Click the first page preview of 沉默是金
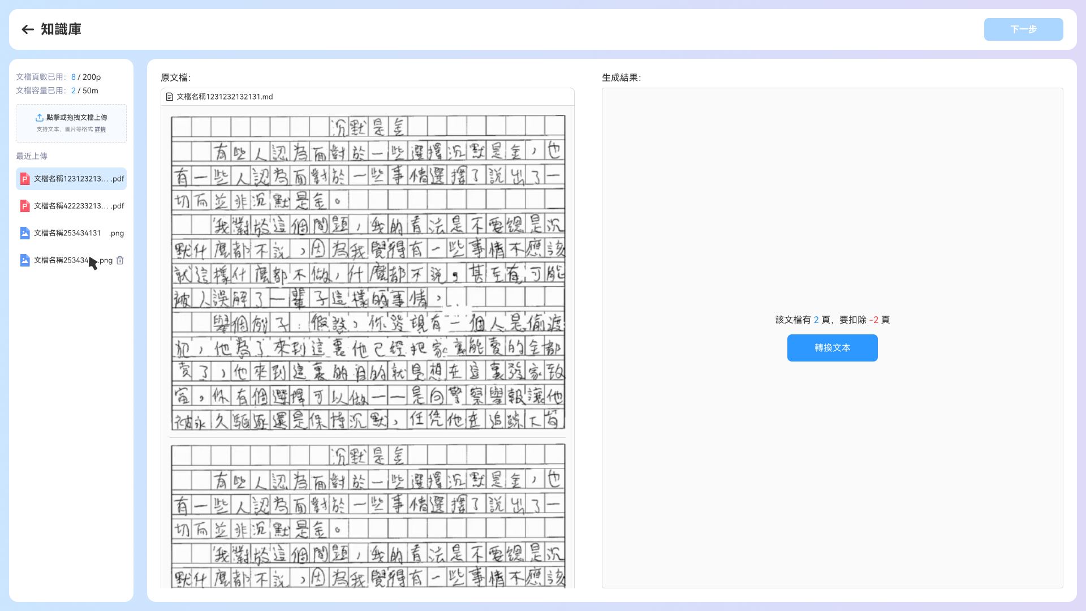 (368, 273)
